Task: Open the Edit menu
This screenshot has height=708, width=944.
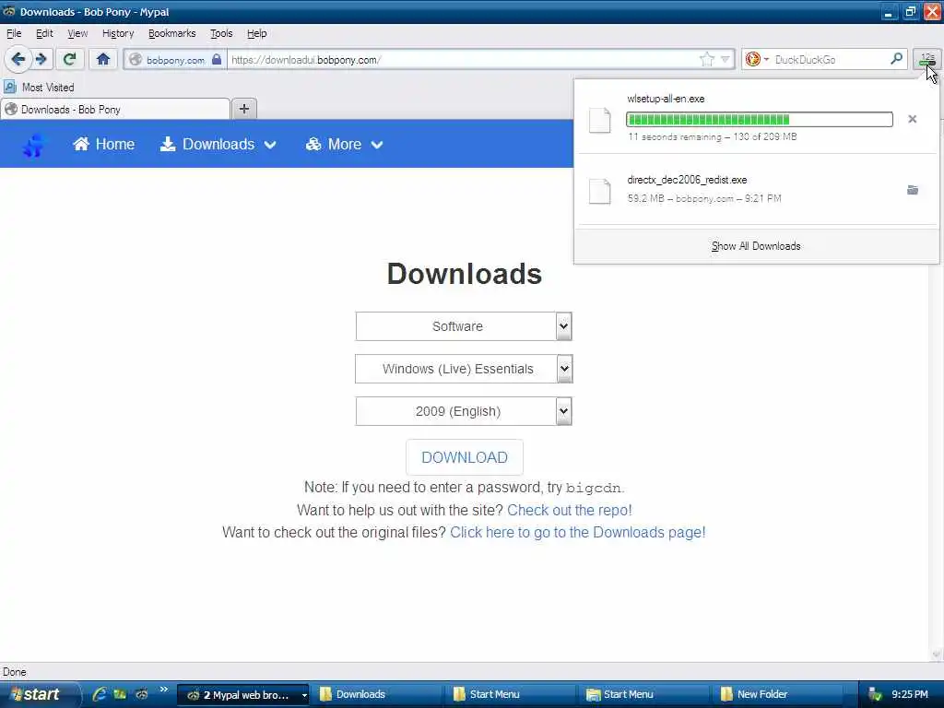Action: coord(44,34)
